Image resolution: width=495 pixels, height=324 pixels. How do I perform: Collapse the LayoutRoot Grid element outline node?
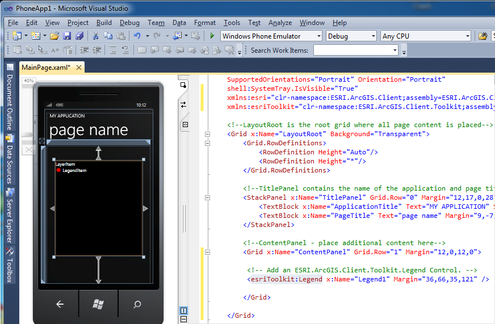tap(207, 134)
